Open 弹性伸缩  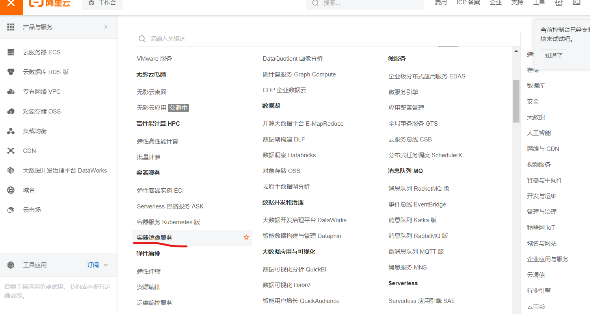pos(149,271)
